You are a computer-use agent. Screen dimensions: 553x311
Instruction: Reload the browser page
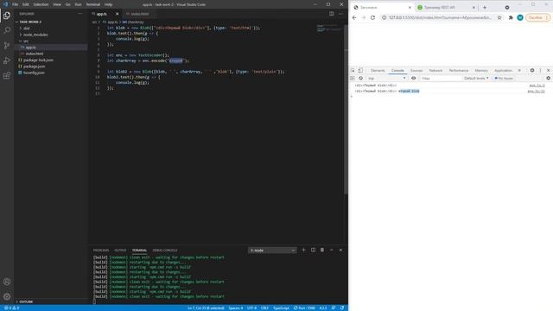click(372, 17)
